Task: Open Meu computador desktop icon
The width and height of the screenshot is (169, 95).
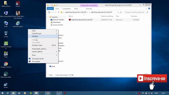Action: (x=6, y=14)
